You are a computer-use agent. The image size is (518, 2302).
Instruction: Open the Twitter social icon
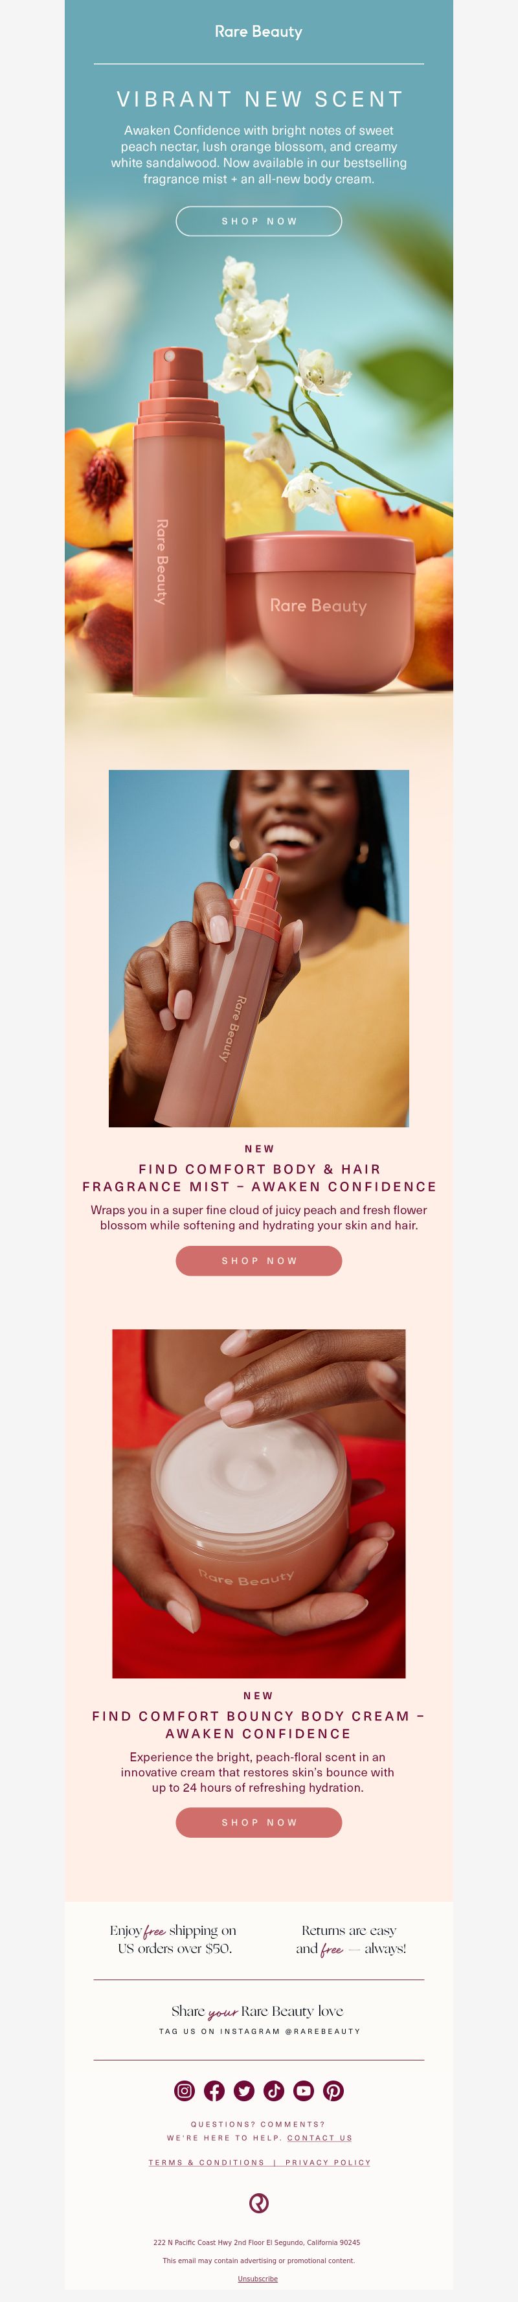point(244,2090)
